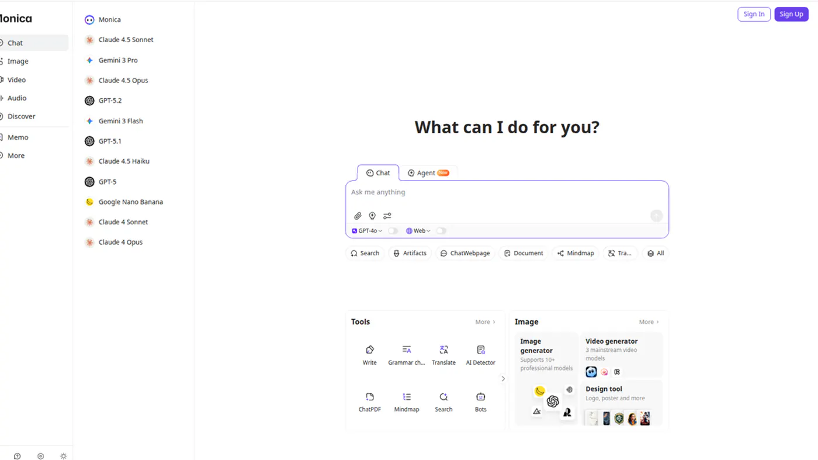Viewport: 818px width, 460px height.
Task: Open the AI Detector tool
Action: [x=481, y=355]
